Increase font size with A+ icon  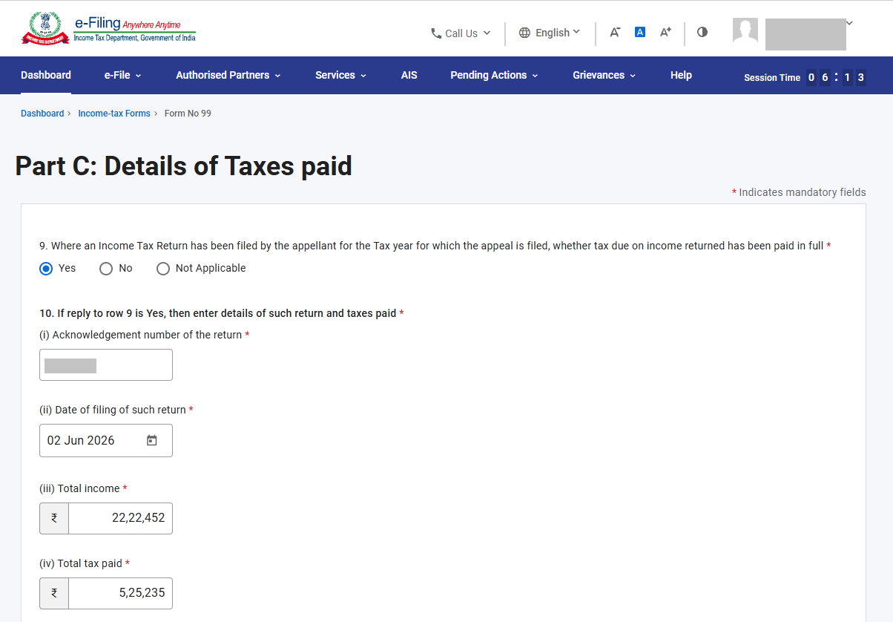pyautogui.click(x=665, y=32)
